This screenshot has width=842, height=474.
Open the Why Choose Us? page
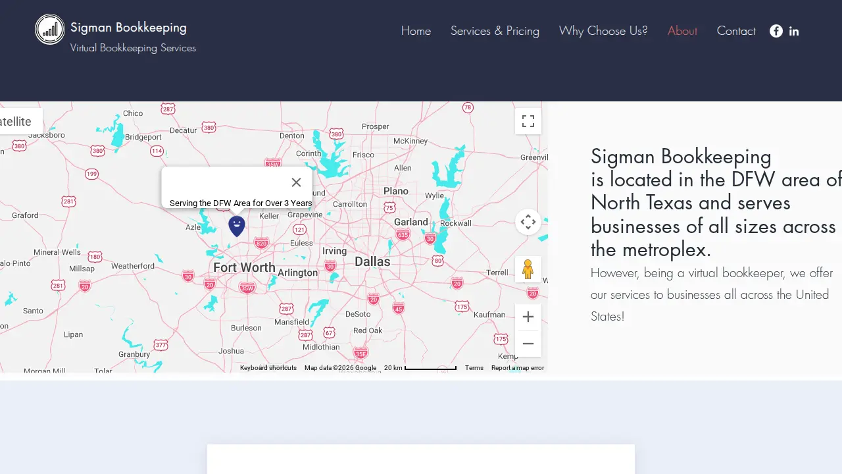[x=603, y=31]
